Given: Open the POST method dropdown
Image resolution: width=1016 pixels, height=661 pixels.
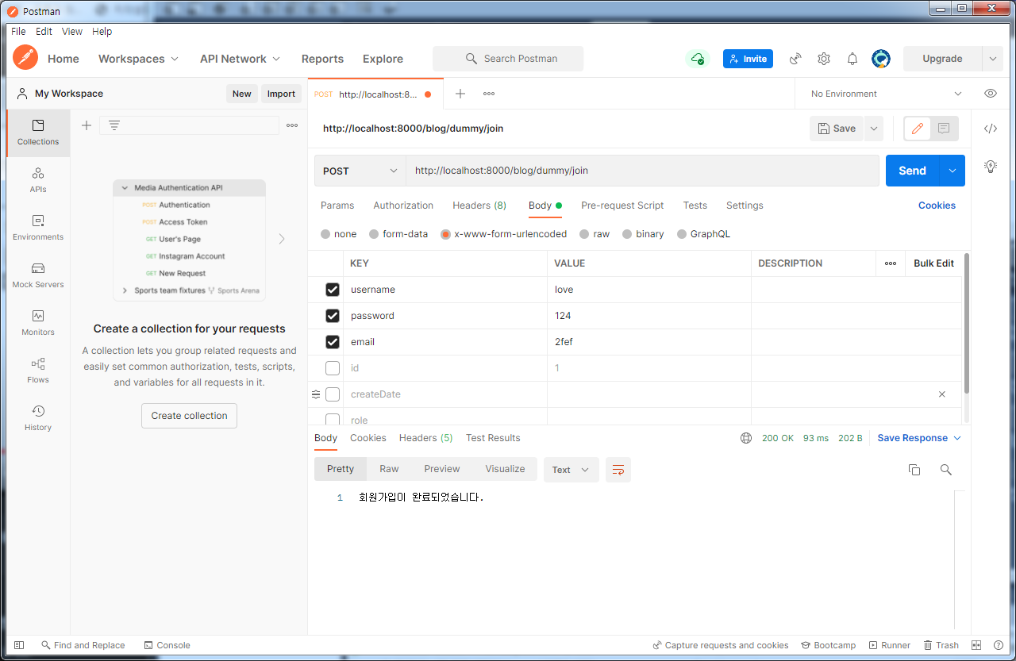Looking at the screenshot, I should point(360,171).
